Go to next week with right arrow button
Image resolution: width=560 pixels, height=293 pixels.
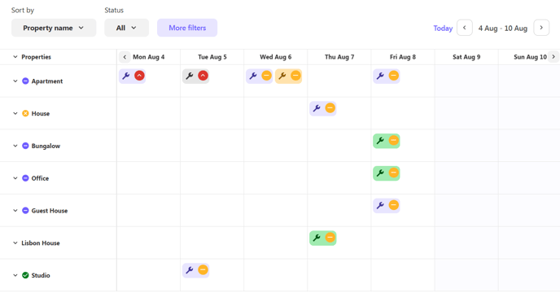[541, 28]
